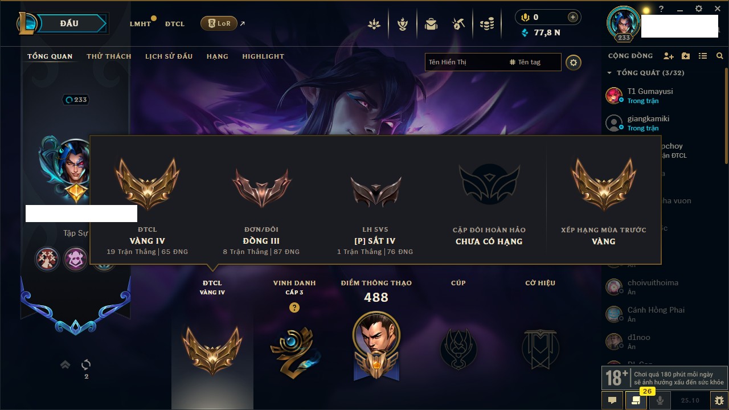Open the chat bubble icon at bottom
729x410 pixels.
(612, 400)
